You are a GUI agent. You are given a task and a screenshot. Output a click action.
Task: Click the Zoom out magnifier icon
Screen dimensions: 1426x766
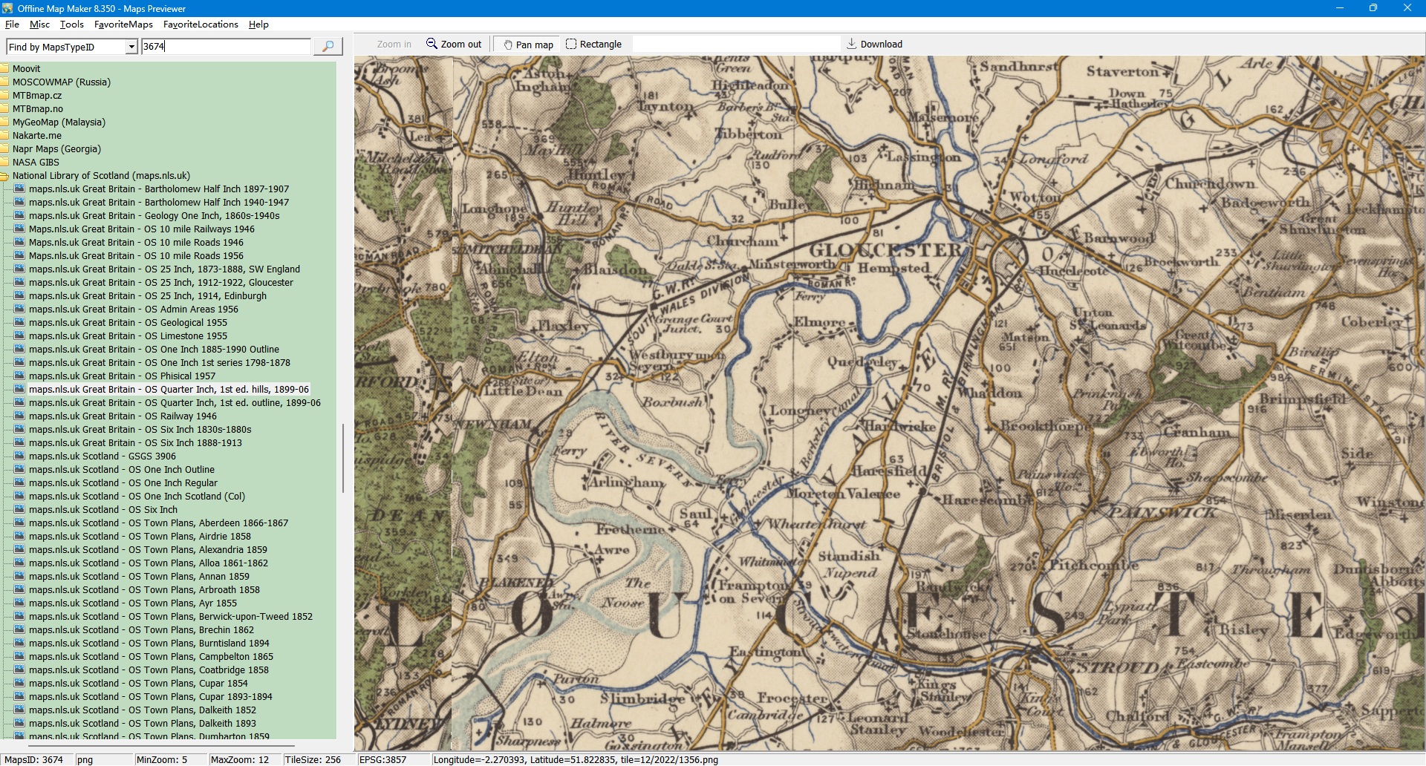(432, 44)
